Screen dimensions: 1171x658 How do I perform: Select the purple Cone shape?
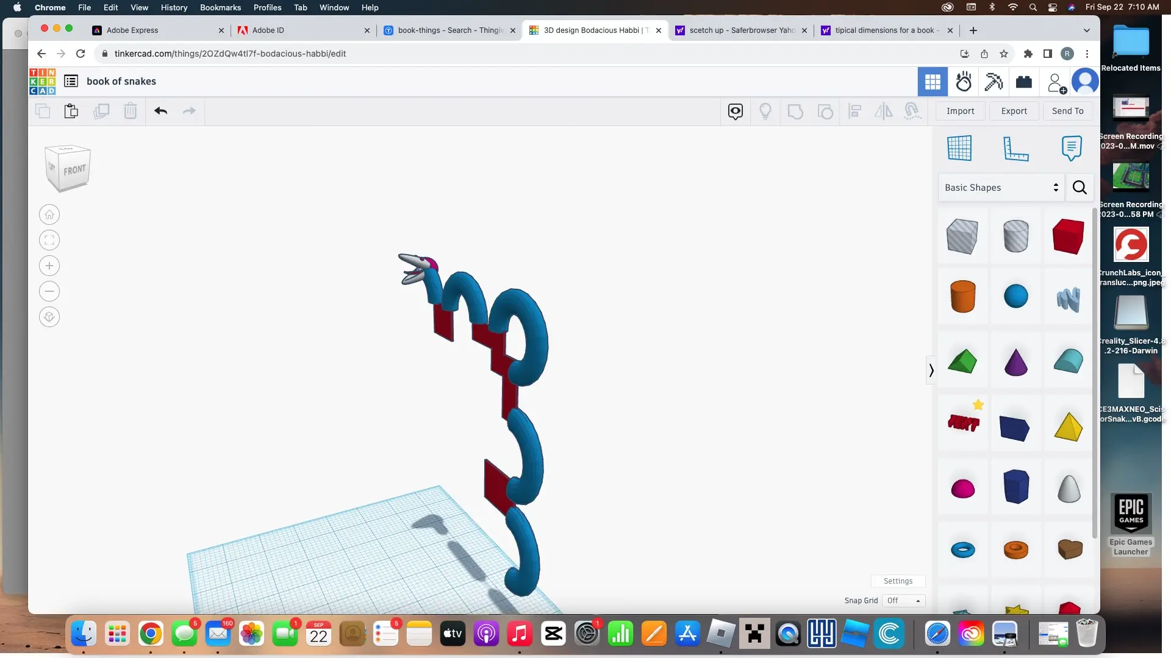coord(1016,362)
